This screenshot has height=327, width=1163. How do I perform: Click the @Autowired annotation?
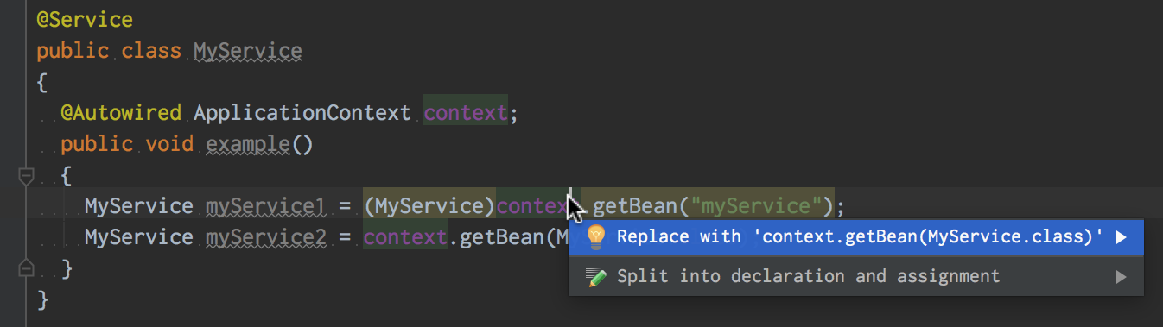(x=121, y=113)
